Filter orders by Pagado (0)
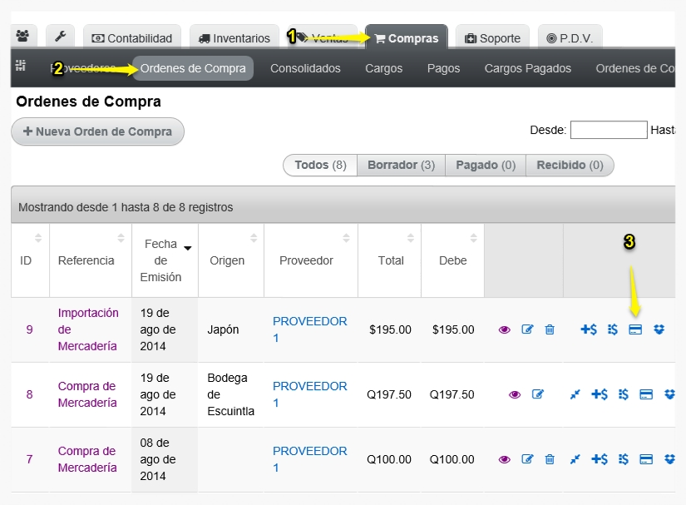The image size is (686, 505). pyautogui.click(x=486, y=165)
